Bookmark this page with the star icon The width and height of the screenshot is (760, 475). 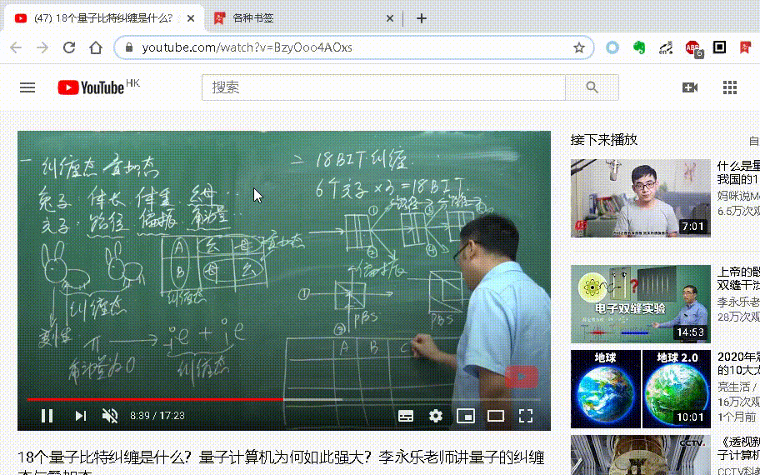pos(578,47)
